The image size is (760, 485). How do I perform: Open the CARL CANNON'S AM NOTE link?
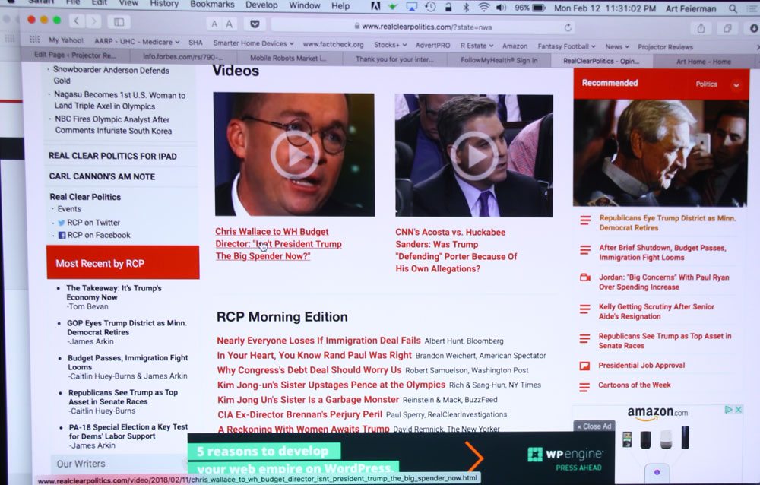[103, 176]
